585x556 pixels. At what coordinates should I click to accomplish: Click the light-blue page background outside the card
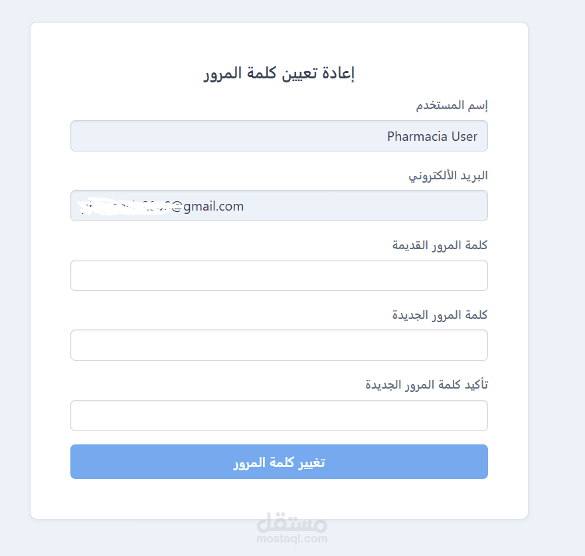click(558, 266)
